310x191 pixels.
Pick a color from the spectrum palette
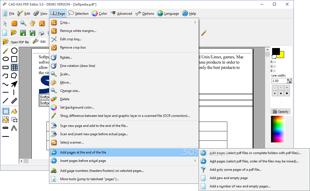click(x=278, y=129)
